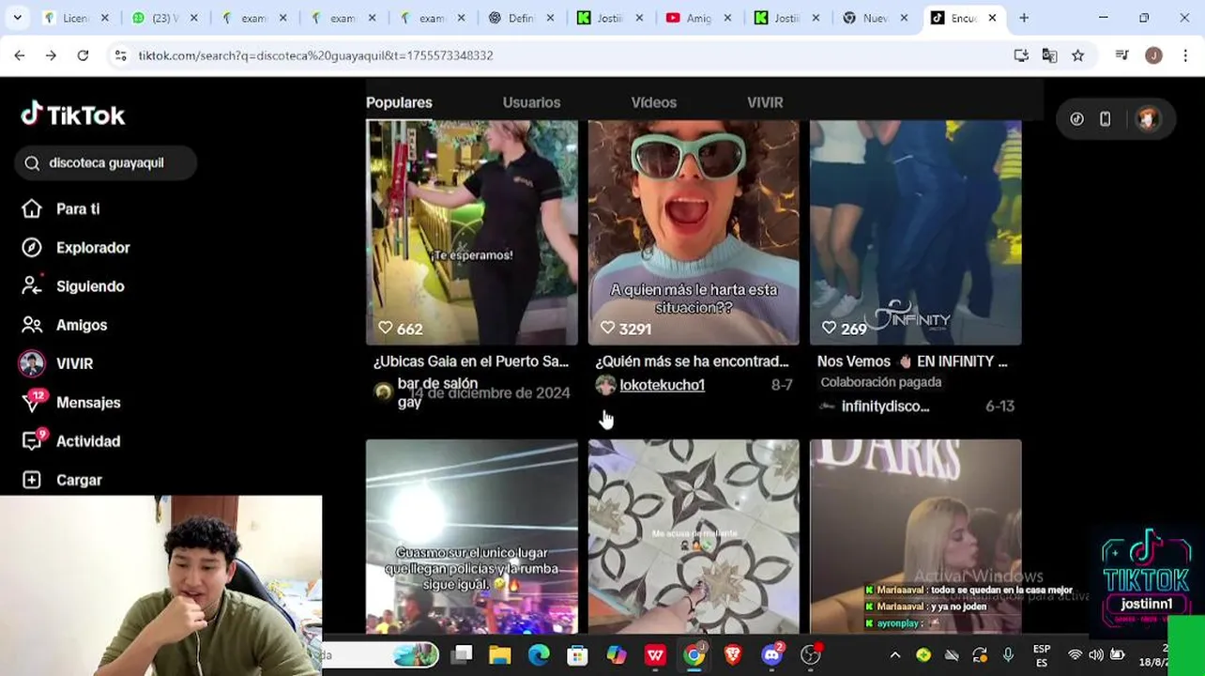Open Copilot from taskbar
This screenshot has height=676, width=1205.
coord(617,655)
